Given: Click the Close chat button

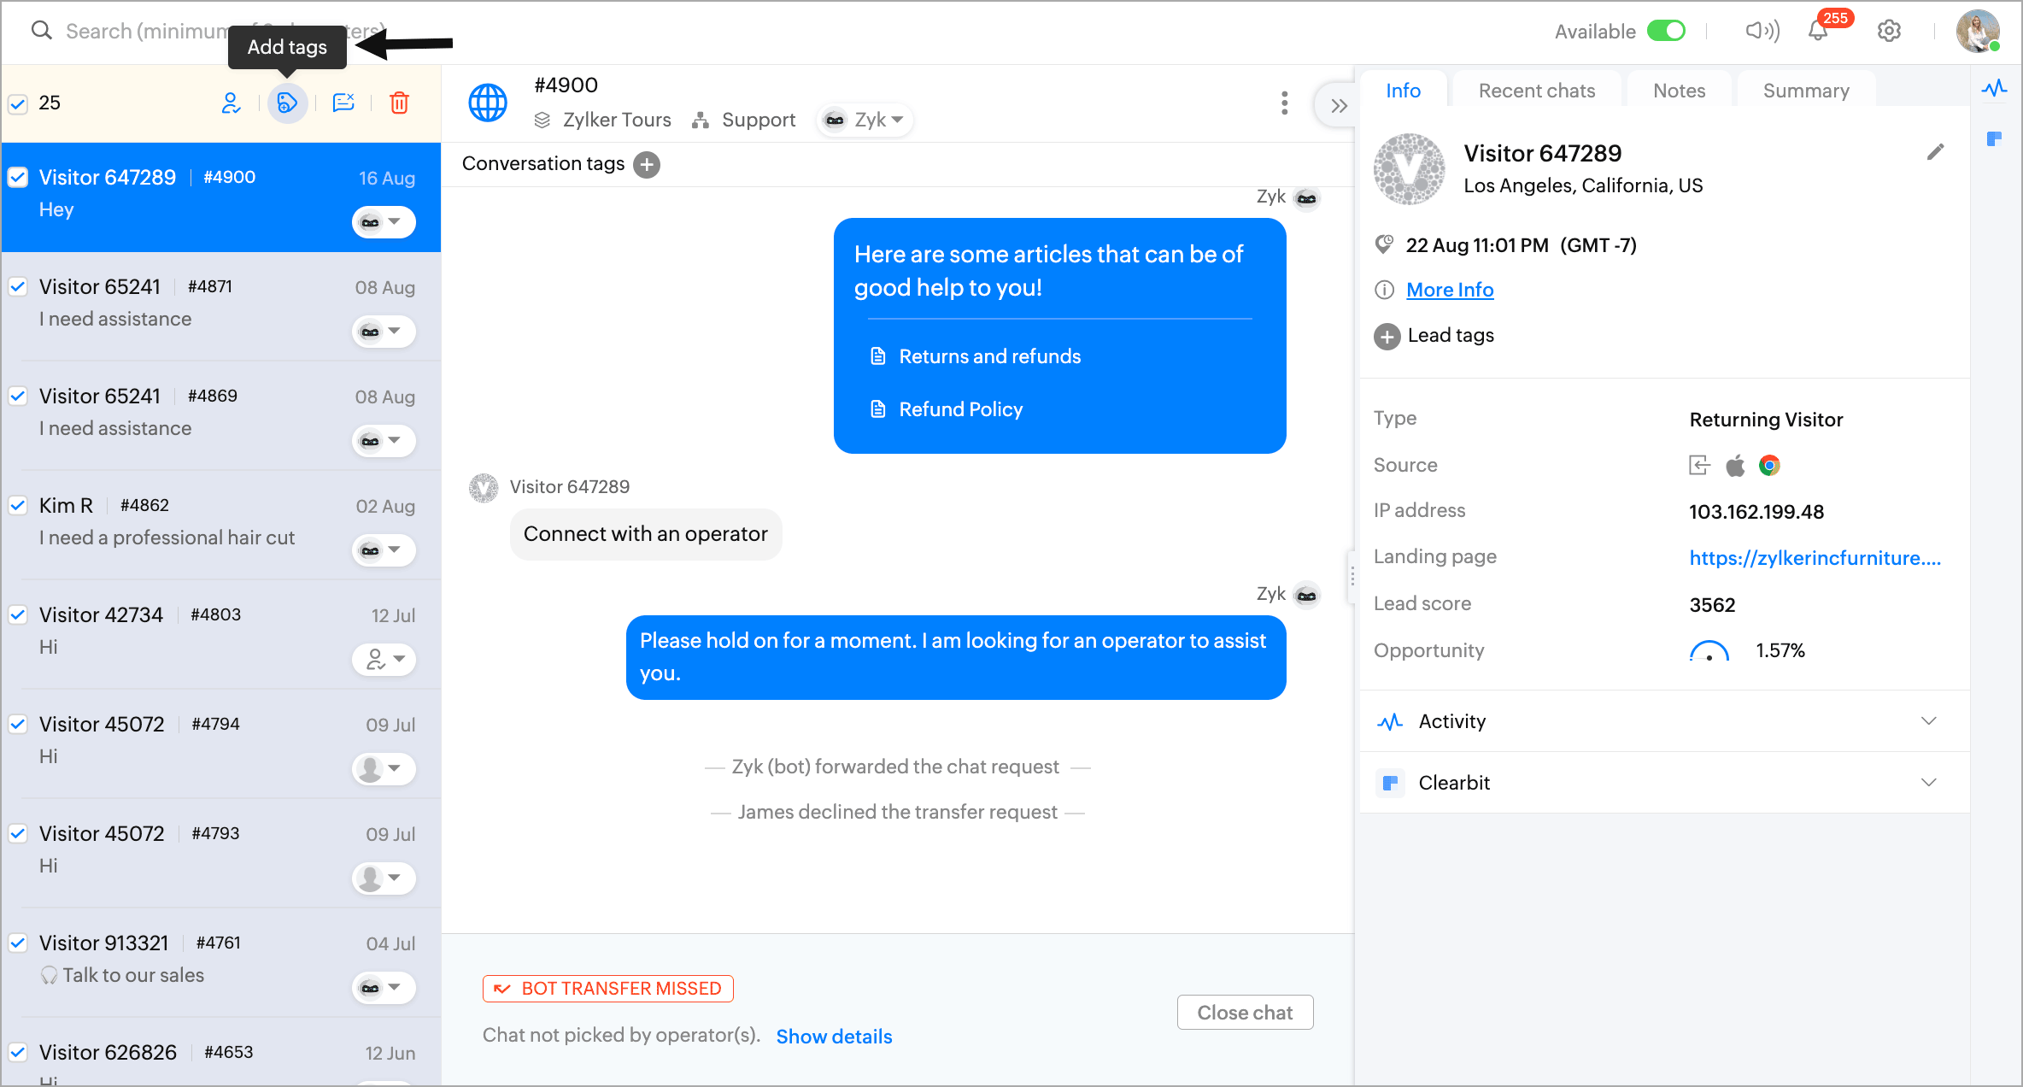Looking at the screenshot, I should [1244, 1013].
